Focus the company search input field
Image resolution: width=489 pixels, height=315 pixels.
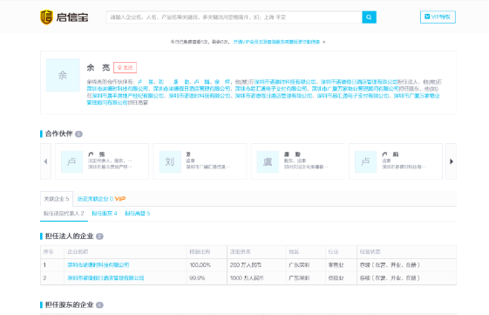coord(234,17)
